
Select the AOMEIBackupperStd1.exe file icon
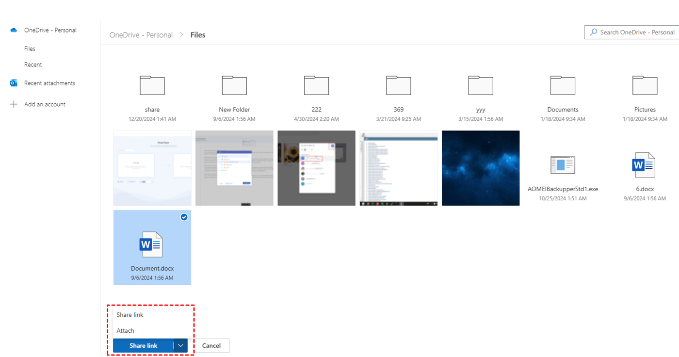pos(563,165)
